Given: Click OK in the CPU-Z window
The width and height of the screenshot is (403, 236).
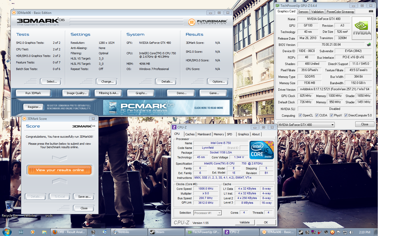Looking at the screenshot, I should click(266, 222).
